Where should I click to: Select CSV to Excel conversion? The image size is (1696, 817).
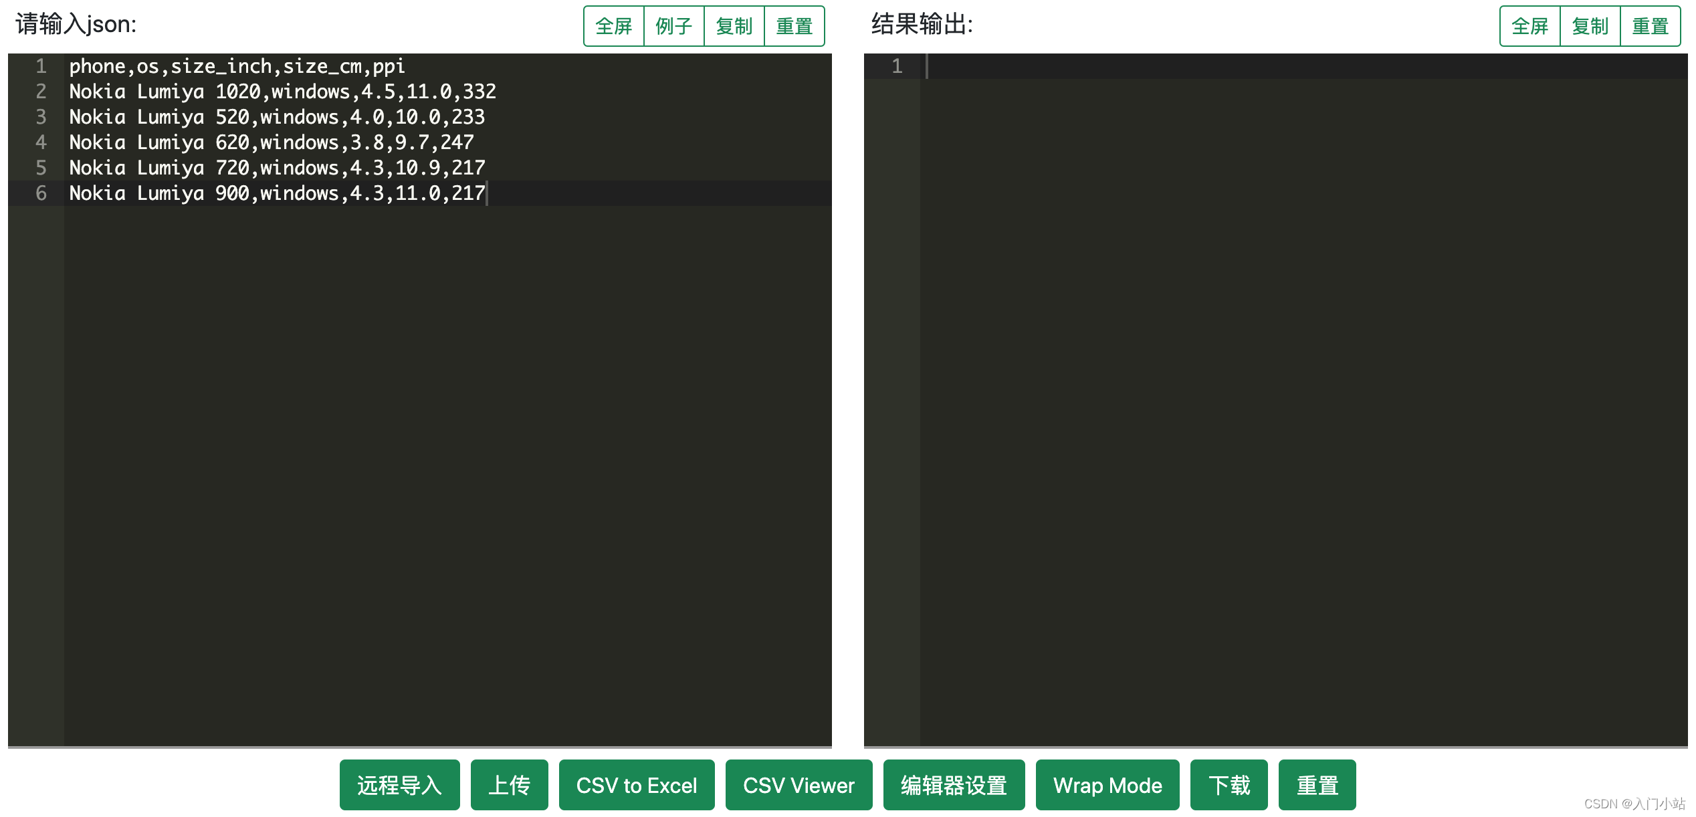pos(636,785)
